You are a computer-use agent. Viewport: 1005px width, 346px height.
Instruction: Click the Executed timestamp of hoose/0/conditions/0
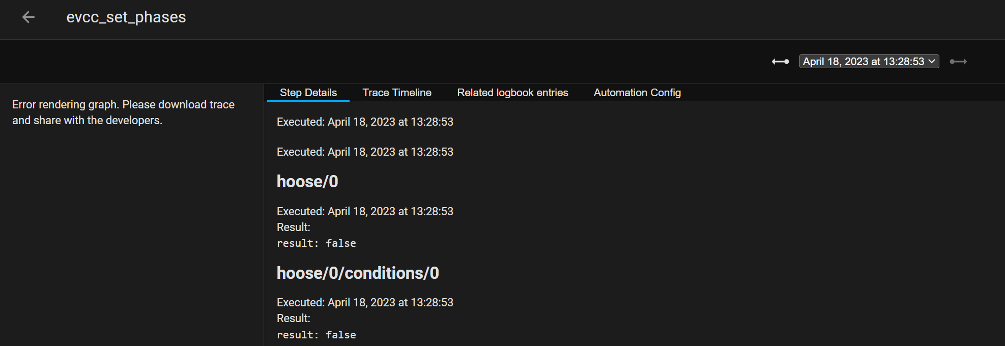(364, 302)
